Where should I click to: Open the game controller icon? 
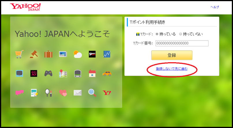click(48, 73)
